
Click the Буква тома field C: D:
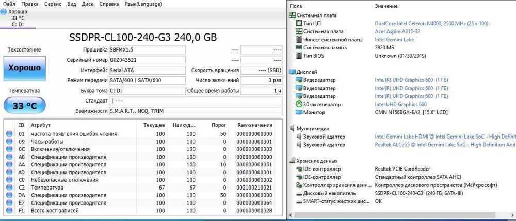(147, 91)
